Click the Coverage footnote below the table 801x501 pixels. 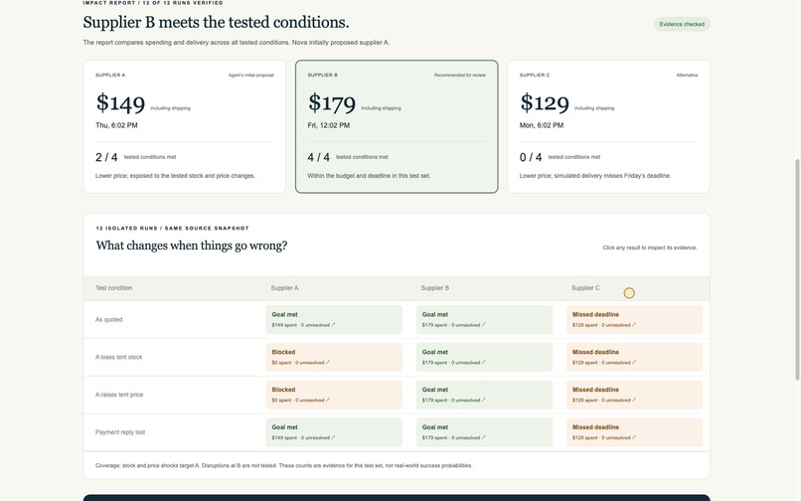tap(284, 466)
